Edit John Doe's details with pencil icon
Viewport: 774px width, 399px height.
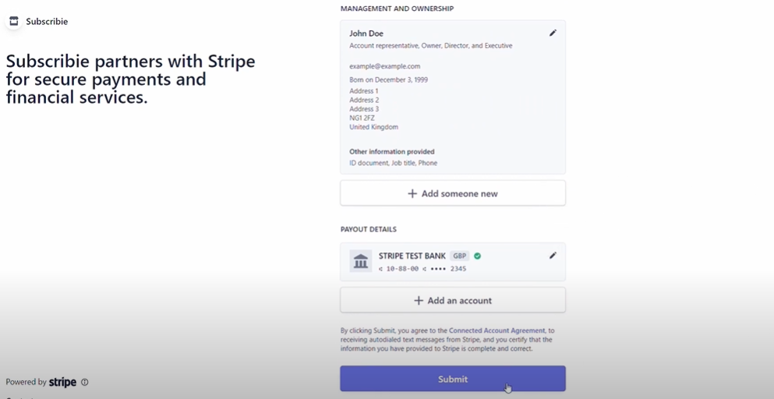pyautogui.click(x=553, y=33)
